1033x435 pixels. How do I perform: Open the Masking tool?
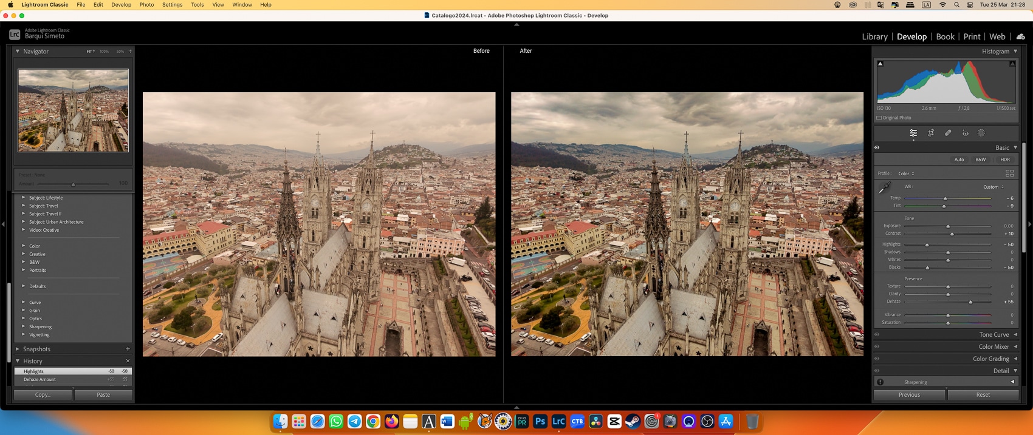pyautogui.click(x=981, y=133)
